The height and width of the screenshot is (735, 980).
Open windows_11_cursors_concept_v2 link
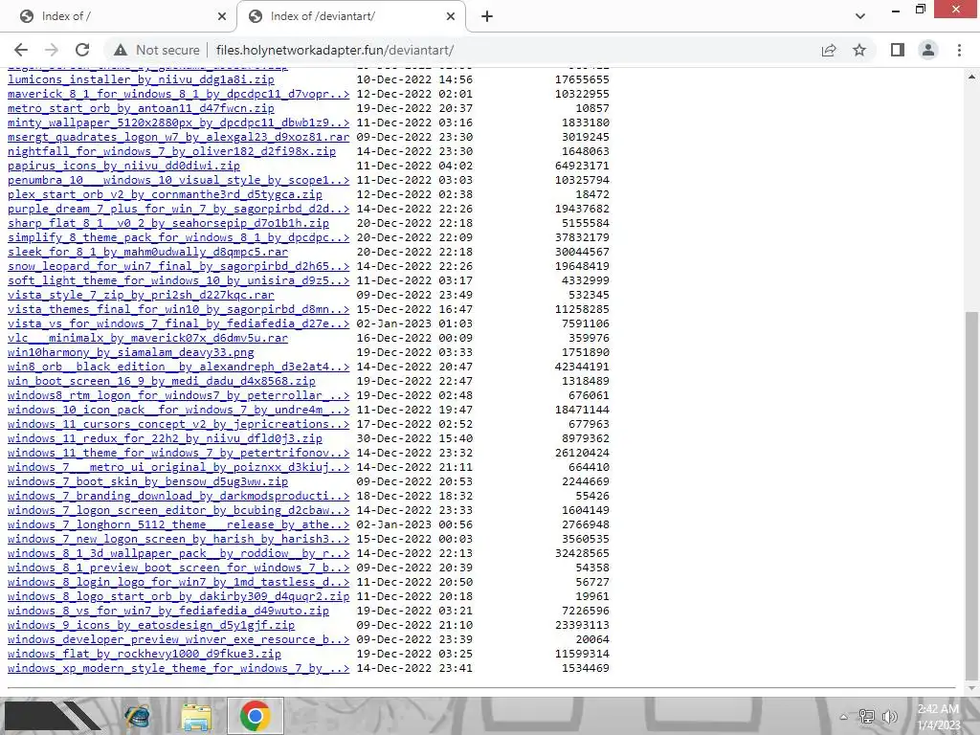pos(178,424)
